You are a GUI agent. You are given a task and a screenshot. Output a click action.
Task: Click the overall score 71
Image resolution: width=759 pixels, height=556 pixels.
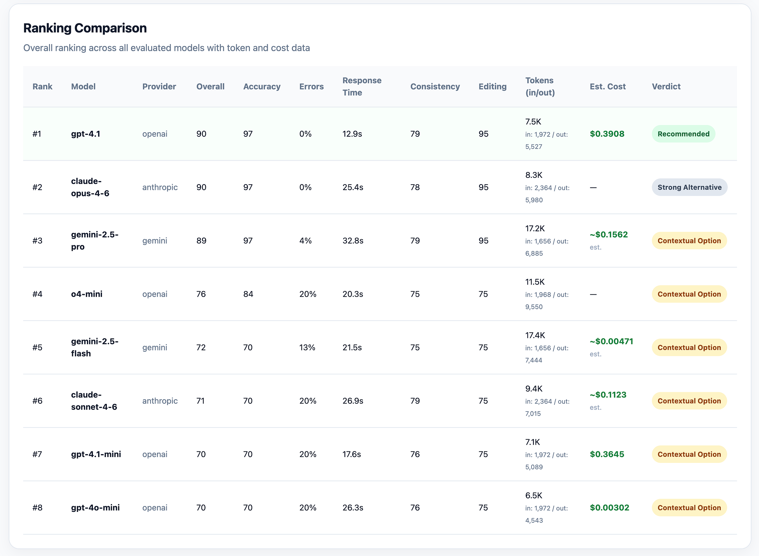point(201,401)
